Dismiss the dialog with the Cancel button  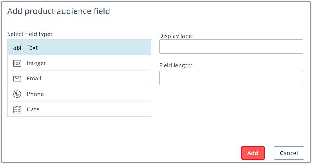[x=289, y=153]
